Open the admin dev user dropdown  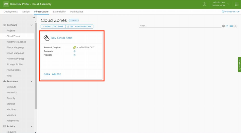220,4
